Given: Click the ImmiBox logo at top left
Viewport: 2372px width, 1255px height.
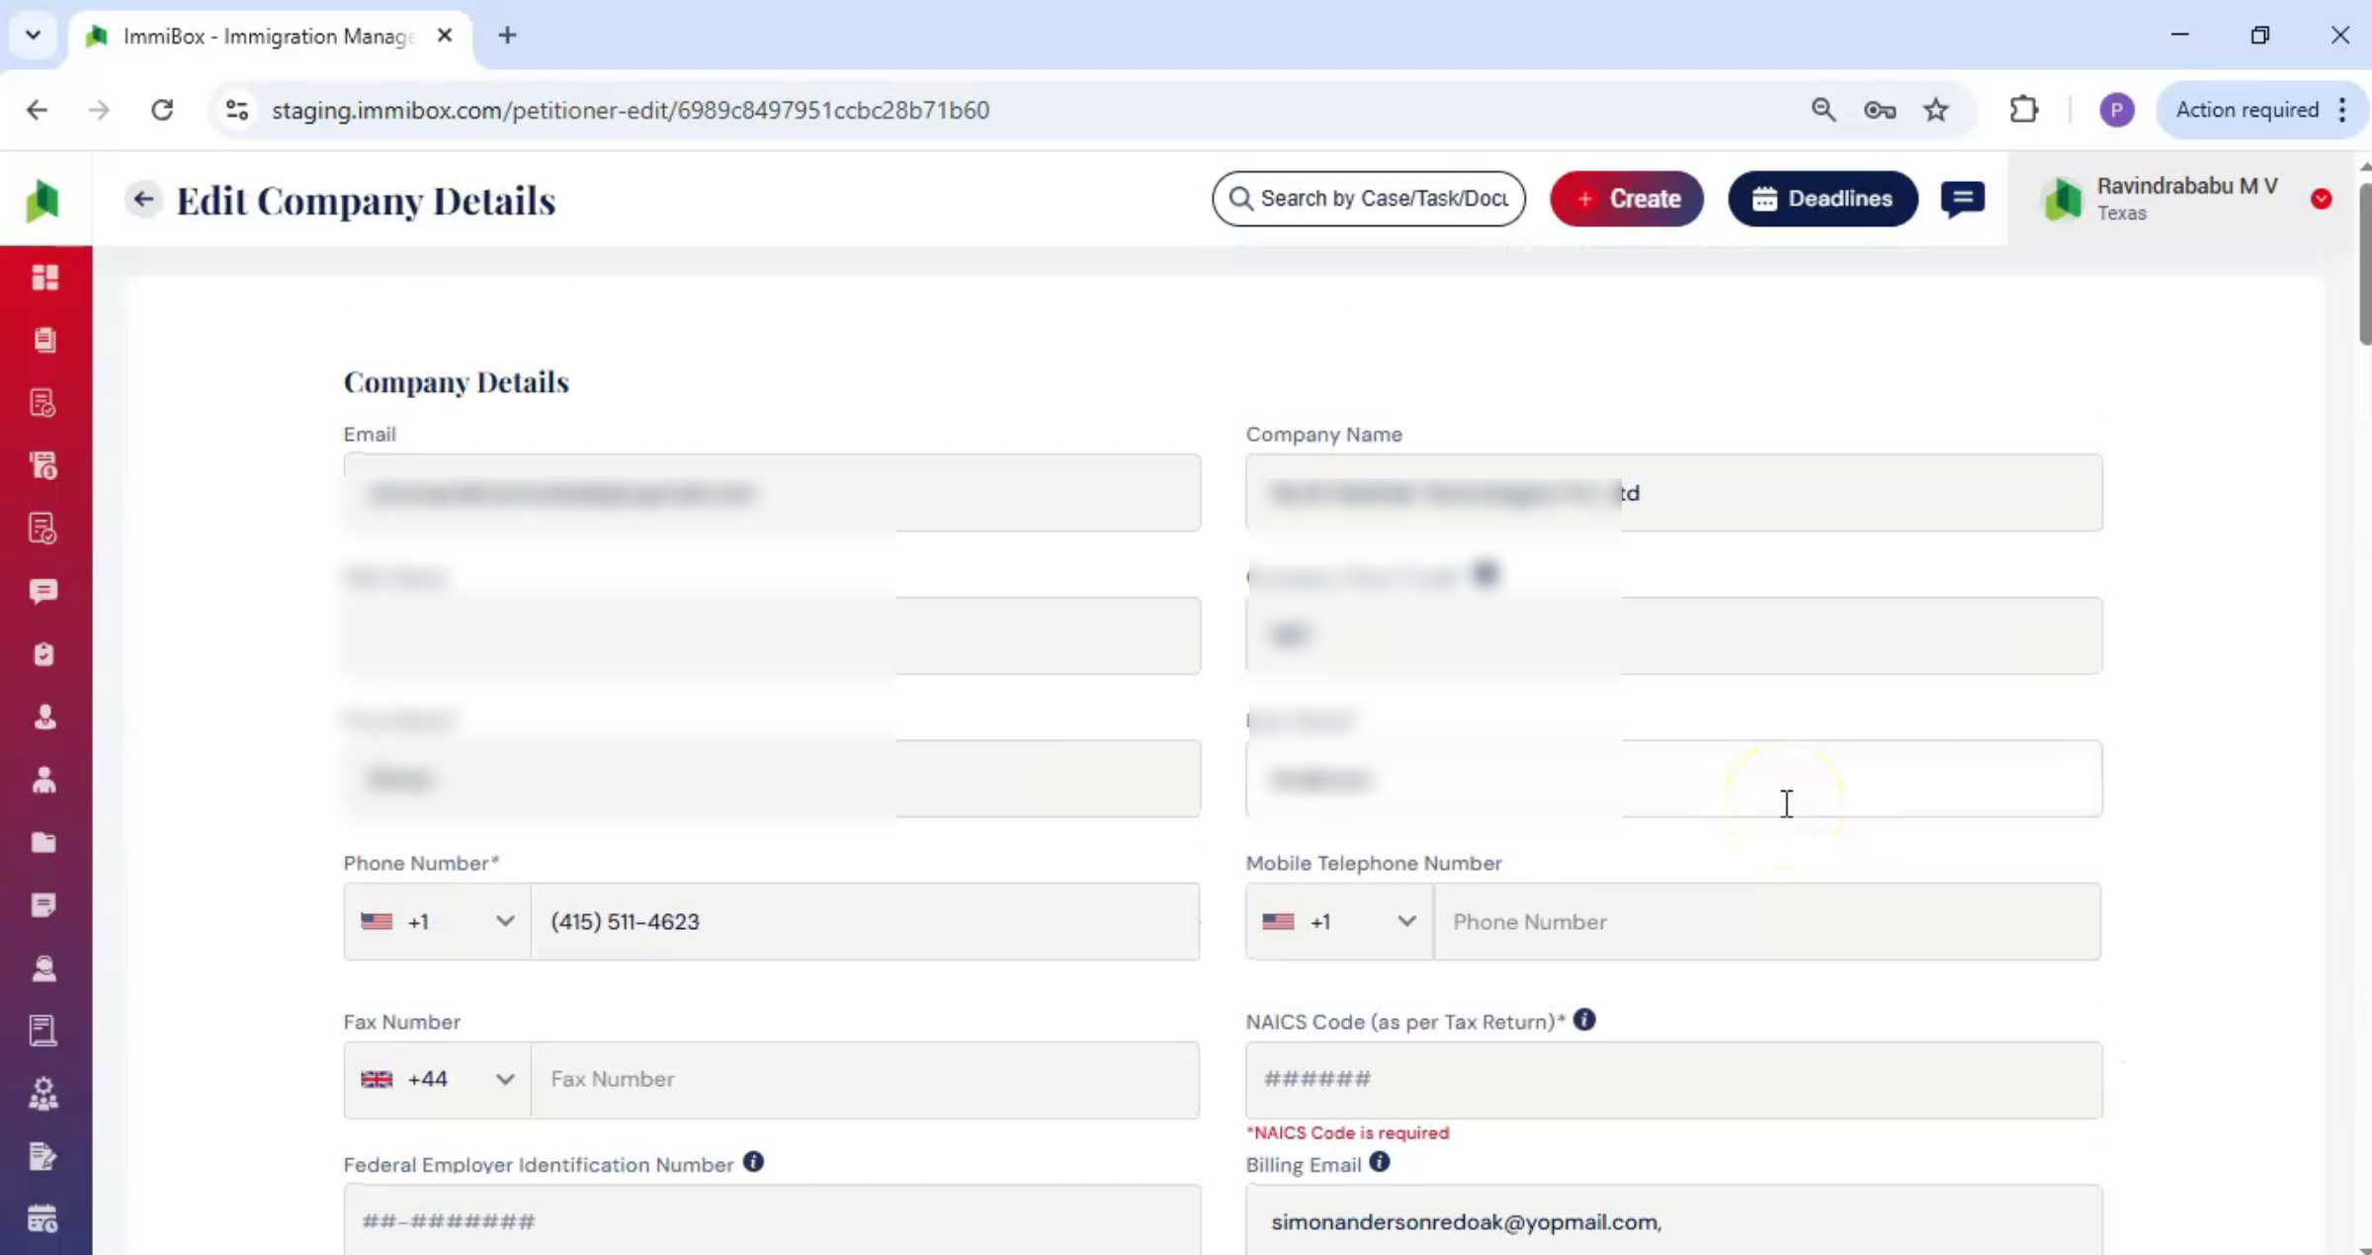Looking at the screenshot, I should tap(42, 201).
